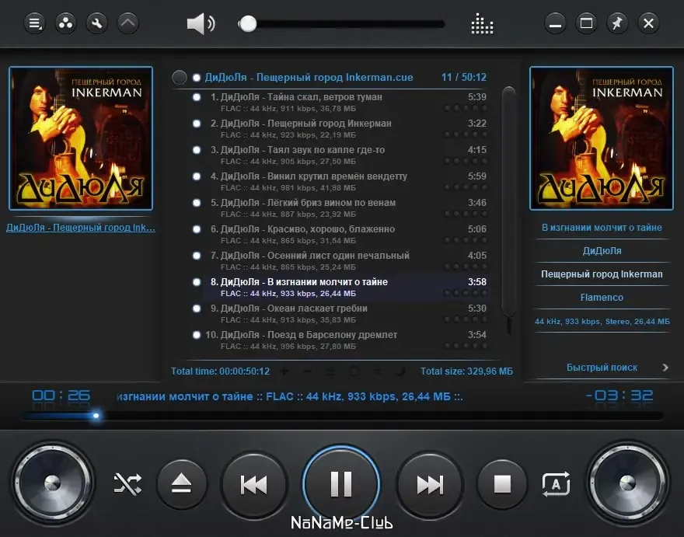
Task: Check the dot for track 6 Красиво, хорошо
Action: [197, 229]
